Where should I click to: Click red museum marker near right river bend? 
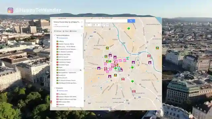pyautogui.click(x=149, y=56)
